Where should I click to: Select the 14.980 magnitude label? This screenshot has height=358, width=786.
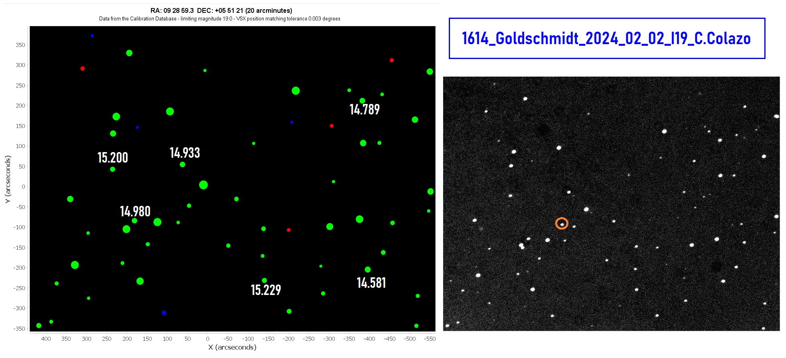click(x=135, y=212)
